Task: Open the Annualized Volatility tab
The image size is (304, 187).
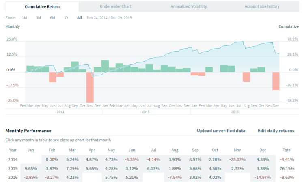Action: 189,6
